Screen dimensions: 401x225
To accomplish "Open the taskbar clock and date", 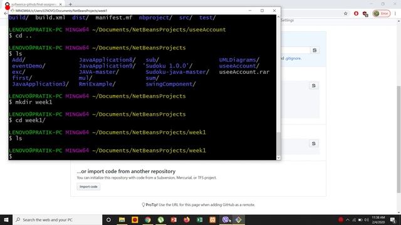I will 378,219.
